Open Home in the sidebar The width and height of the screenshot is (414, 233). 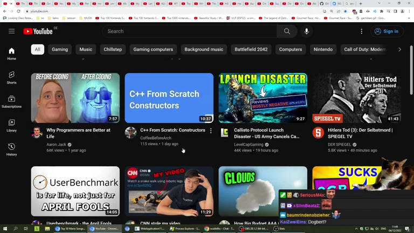(11, 54)
